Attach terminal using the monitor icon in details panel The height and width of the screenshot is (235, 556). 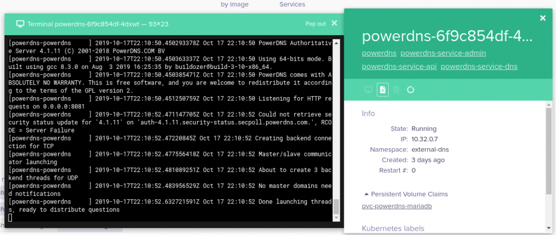click(x=368, y=90)
